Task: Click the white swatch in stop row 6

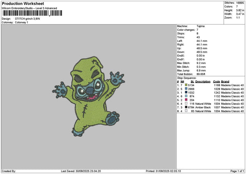Action: click(186, 103)
